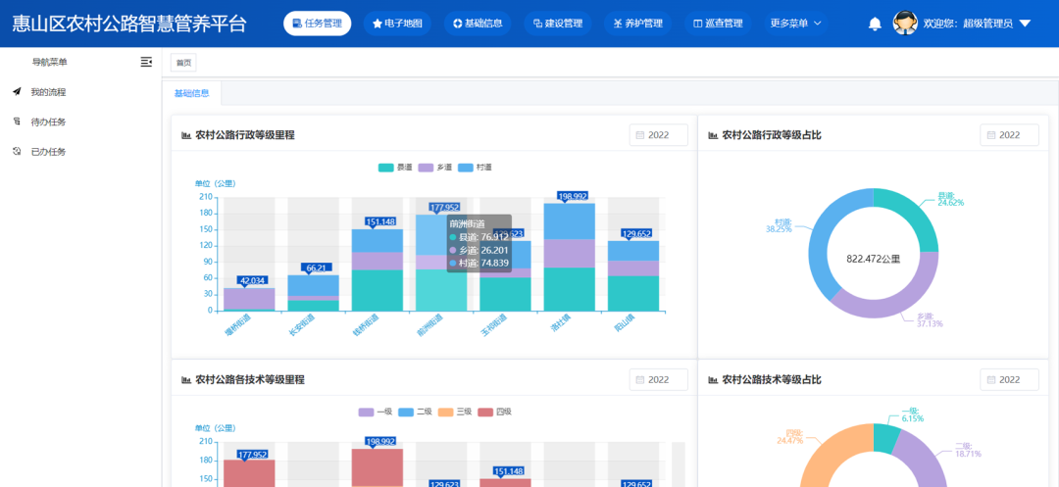Click the 前洲街道 axis label

pyautogui.click(x=430, y=325)
